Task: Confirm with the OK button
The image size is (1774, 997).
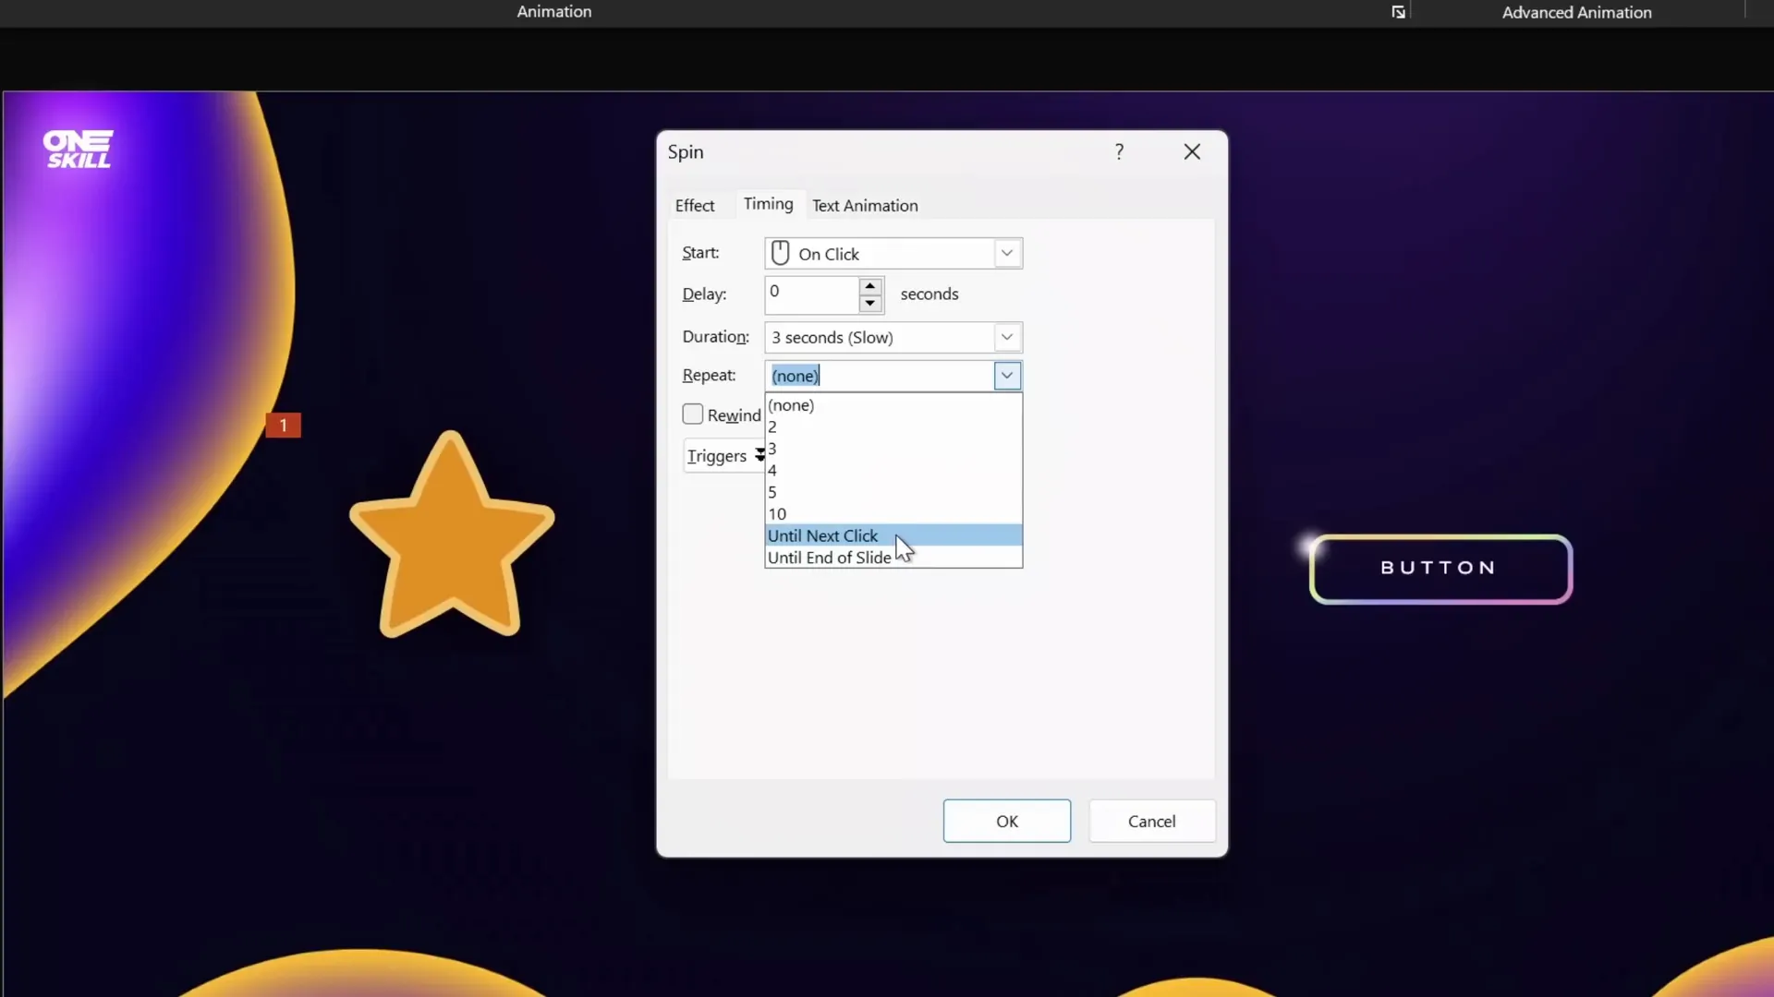Action: [1007, 821]
